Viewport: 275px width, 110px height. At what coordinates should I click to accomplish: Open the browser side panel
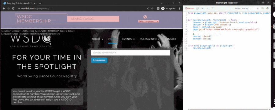(158, 9)
